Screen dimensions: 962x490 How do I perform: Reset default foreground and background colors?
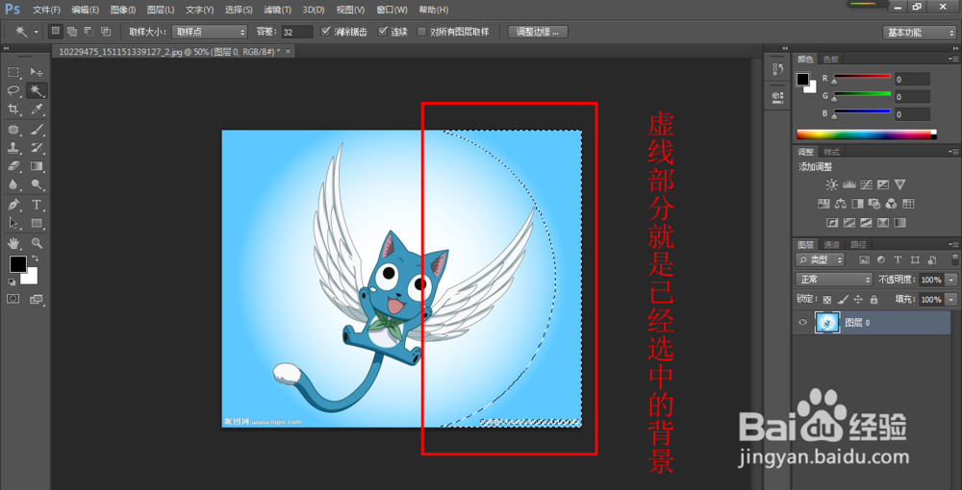[x=12, y=282]
